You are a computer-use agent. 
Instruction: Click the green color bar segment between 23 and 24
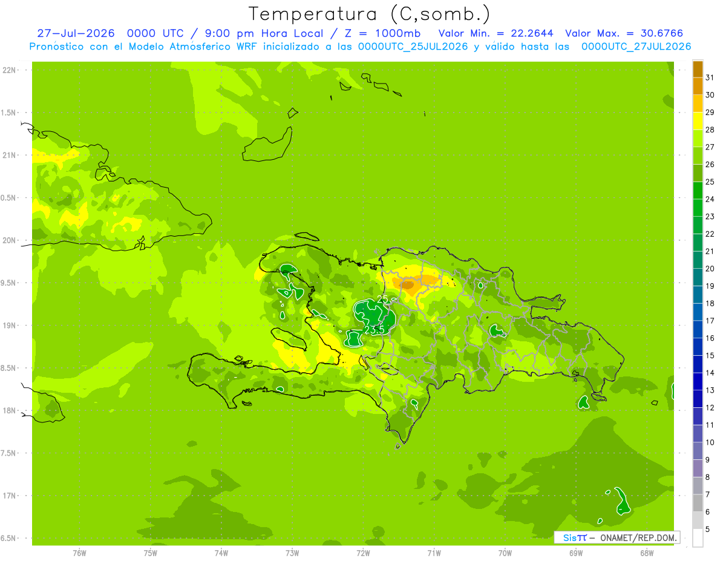pyautogui.click(x=698, y=208)
